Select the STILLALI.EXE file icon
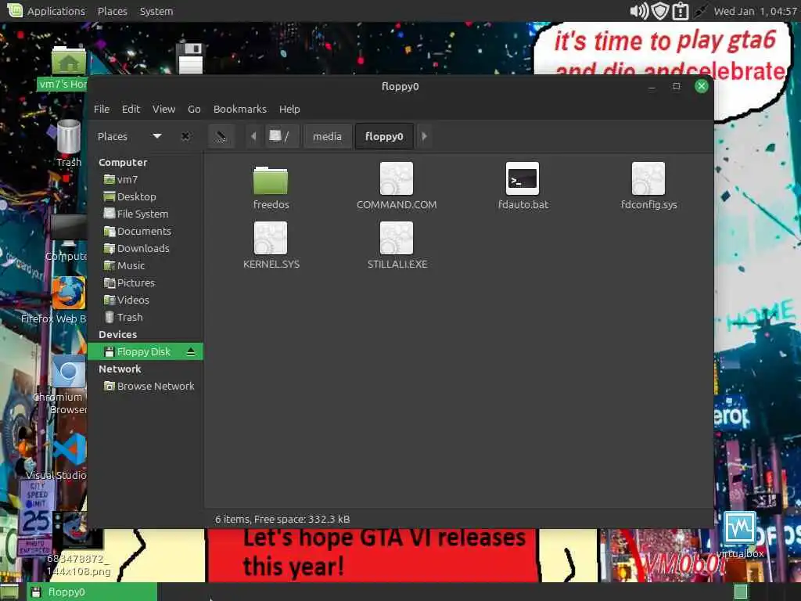Image resolution: width=801 pixels, height=601 pixels. point(397,238)
